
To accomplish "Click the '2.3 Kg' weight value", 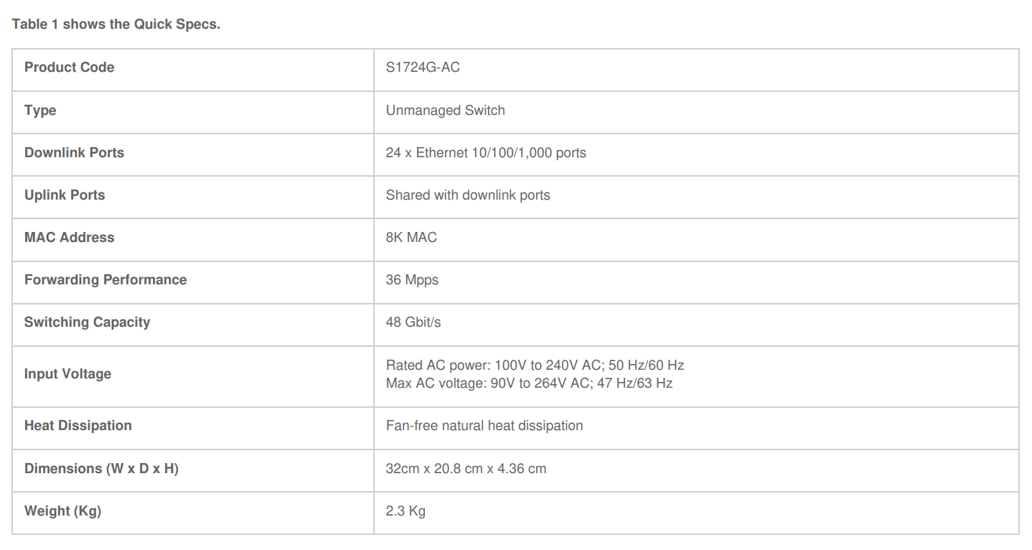I will pyautogui.click(x=405, y=511).
